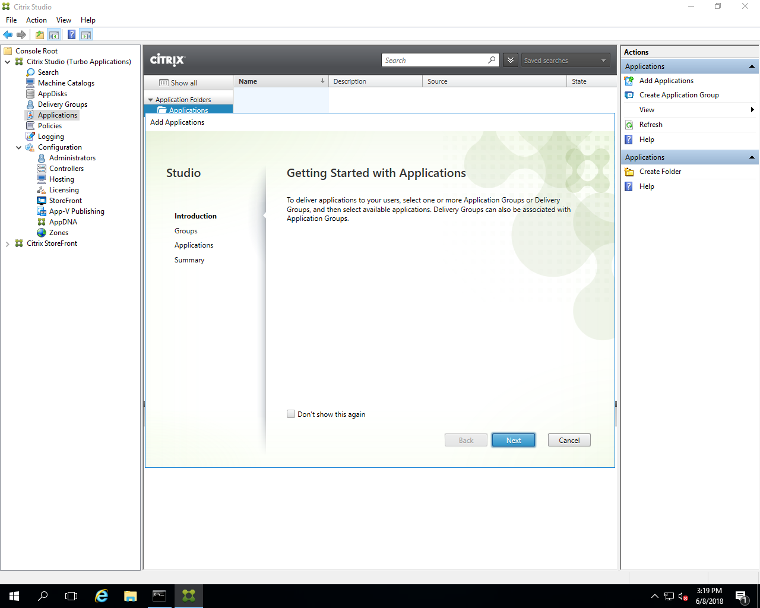This screenshot has height=608, width=760.
Task: Cancel the Add Applications wizard
Action: [568, 440]
